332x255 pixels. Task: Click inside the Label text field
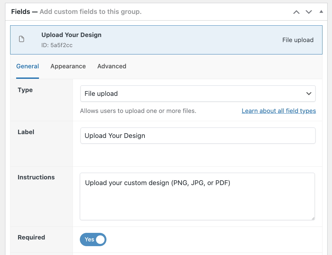click(198, 135)
